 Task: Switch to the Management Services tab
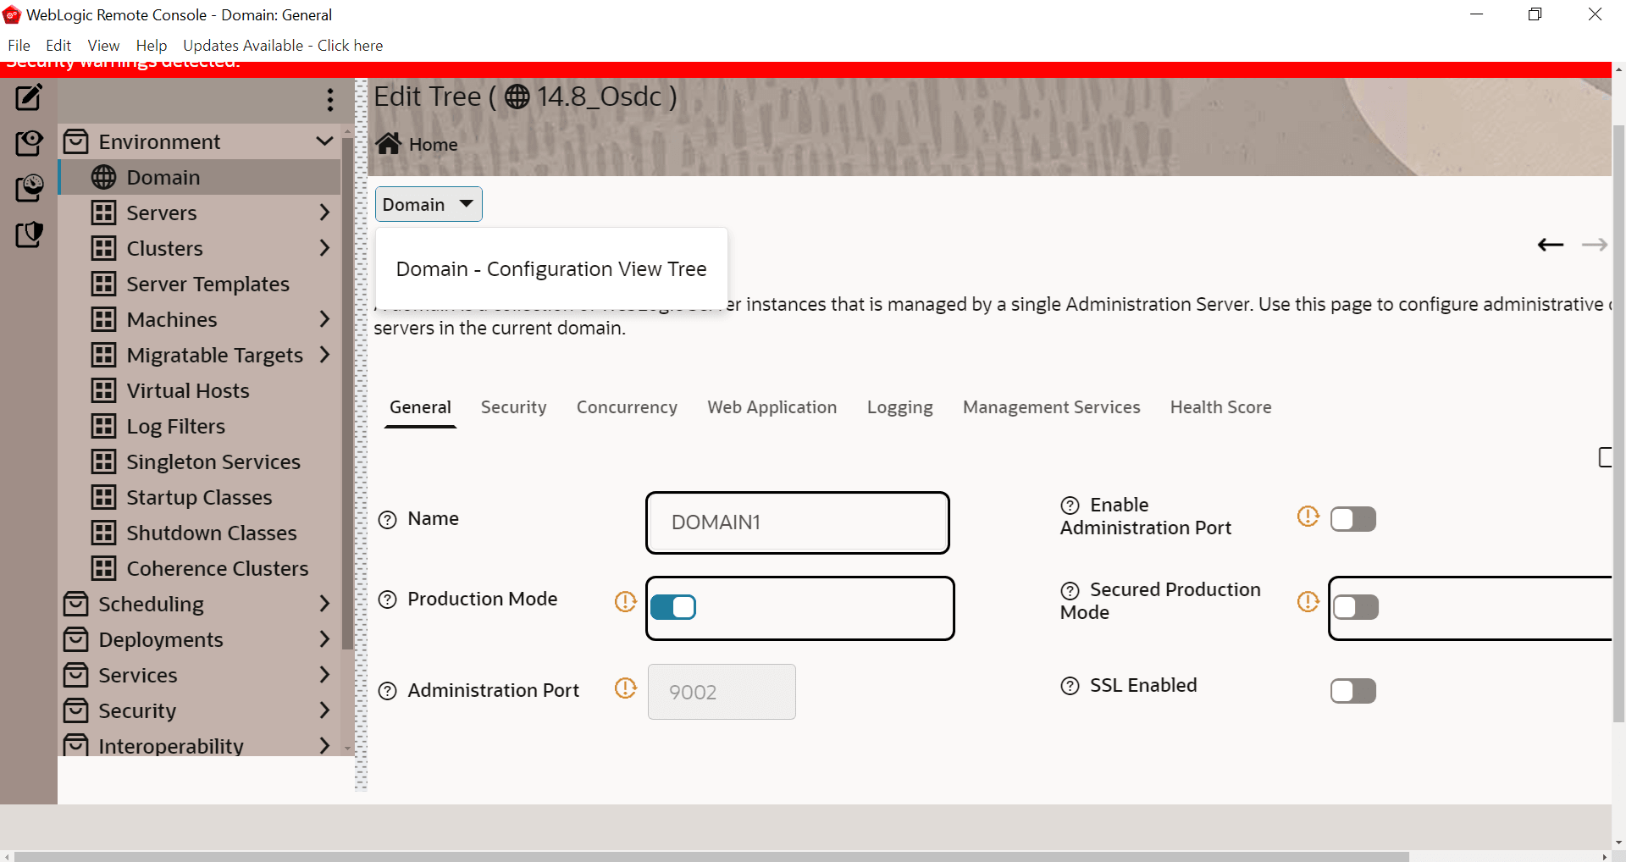tap(1052, 407)
